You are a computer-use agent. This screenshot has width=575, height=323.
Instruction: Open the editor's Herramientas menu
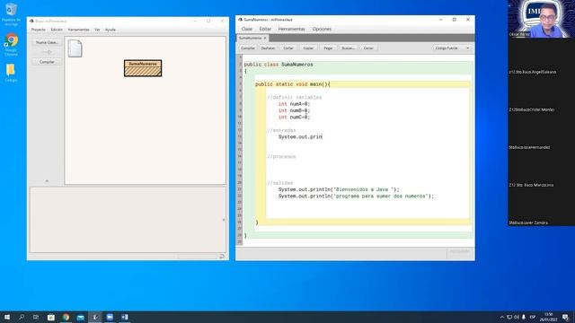click(291, 29)
